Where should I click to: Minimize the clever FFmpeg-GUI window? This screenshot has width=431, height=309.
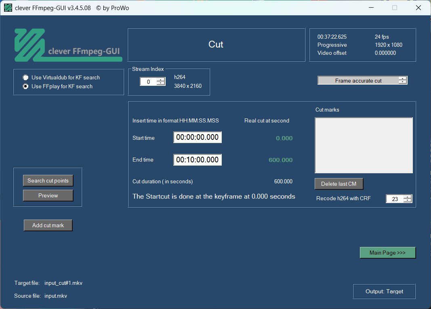point(371,8)
